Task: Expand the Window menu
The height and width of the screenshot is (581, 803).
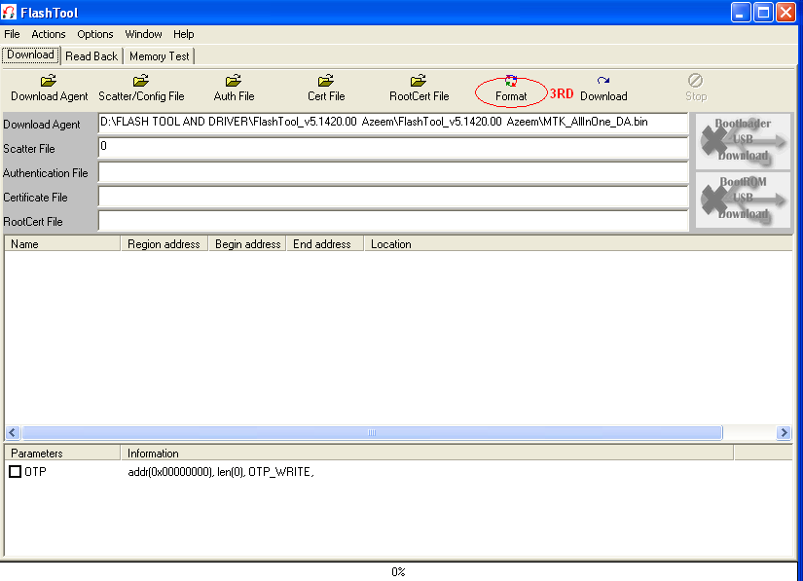Action: (143, 33)
